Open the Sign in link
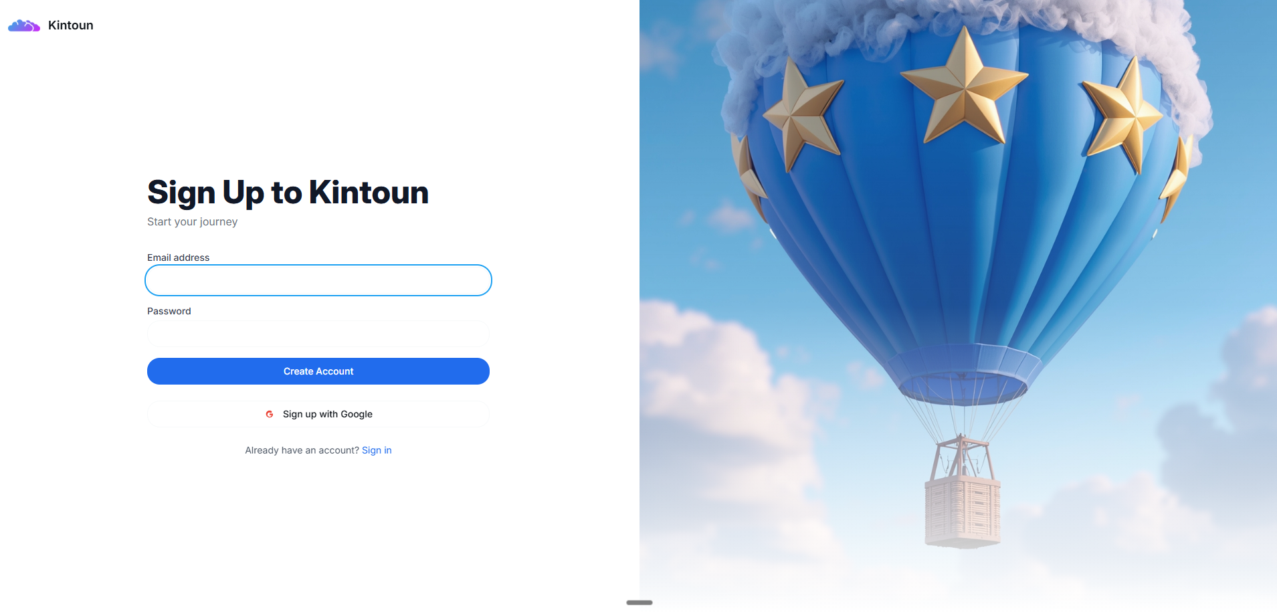This screenshot has height=612, width=1277. pyautogui.click(x=377, y=450)
